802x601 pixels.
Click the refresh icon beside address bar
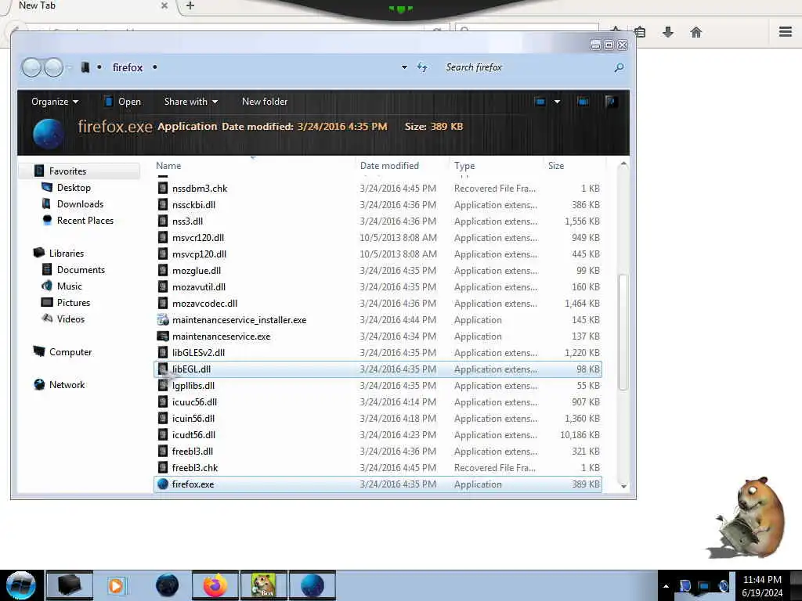coord(422,67)
